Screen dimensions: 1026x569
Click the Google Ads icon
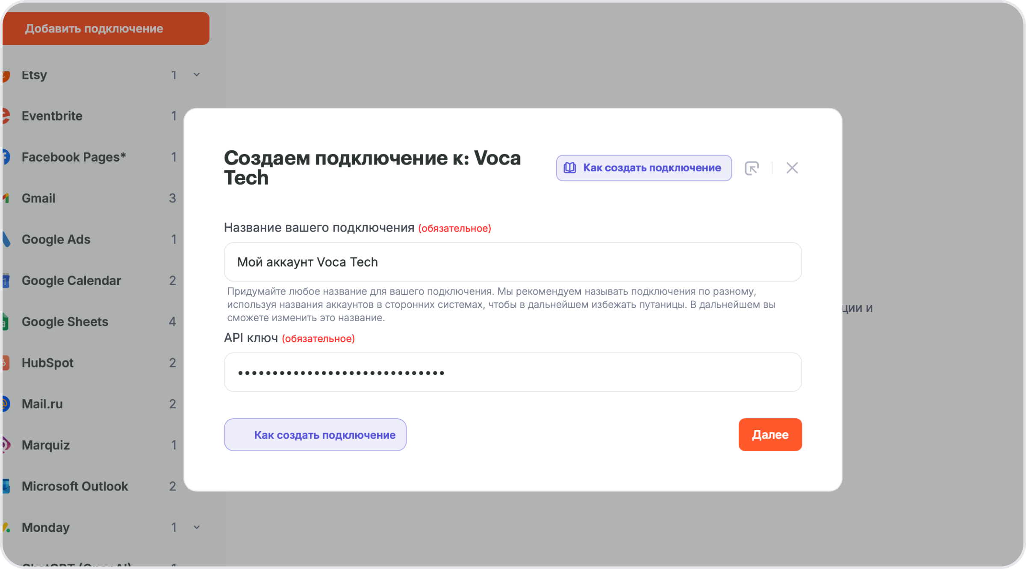(6, 239)
